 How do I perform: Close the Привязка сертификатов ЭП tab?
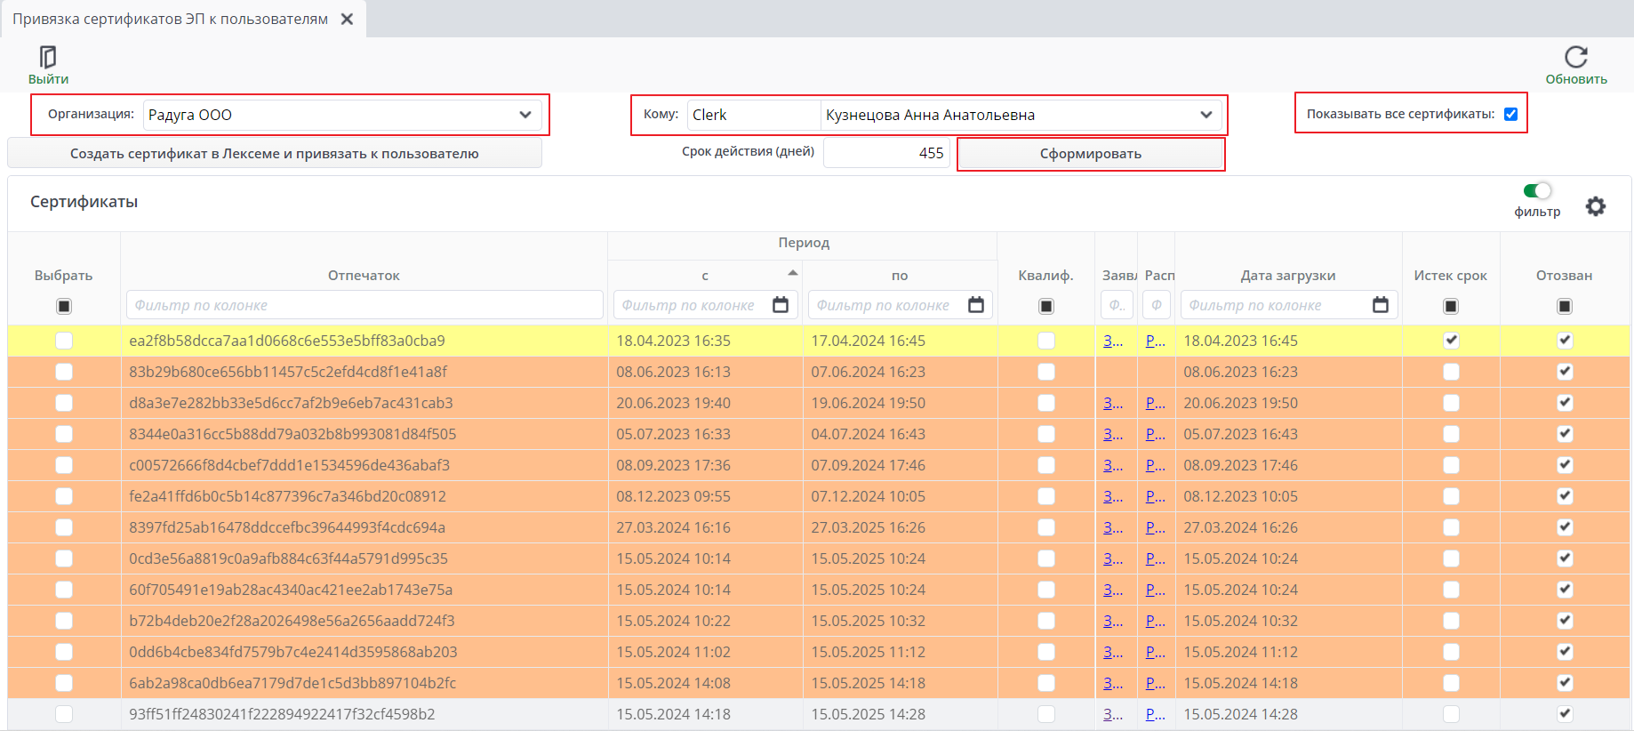tap(348, 19)
